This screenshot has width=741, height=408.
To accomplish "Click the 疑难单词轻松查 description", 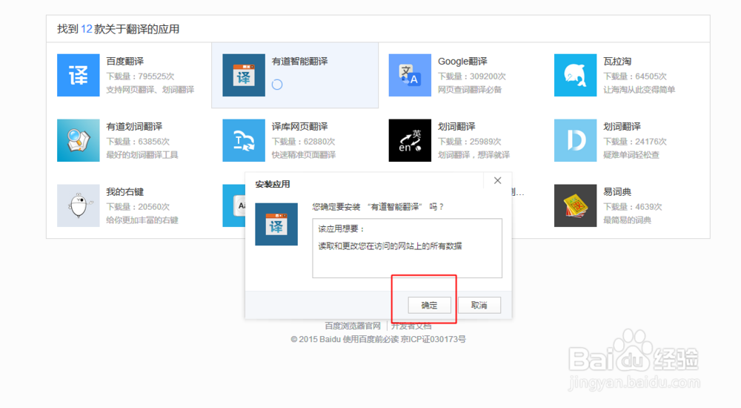I will pyautogui.click(x=631, y=155).
